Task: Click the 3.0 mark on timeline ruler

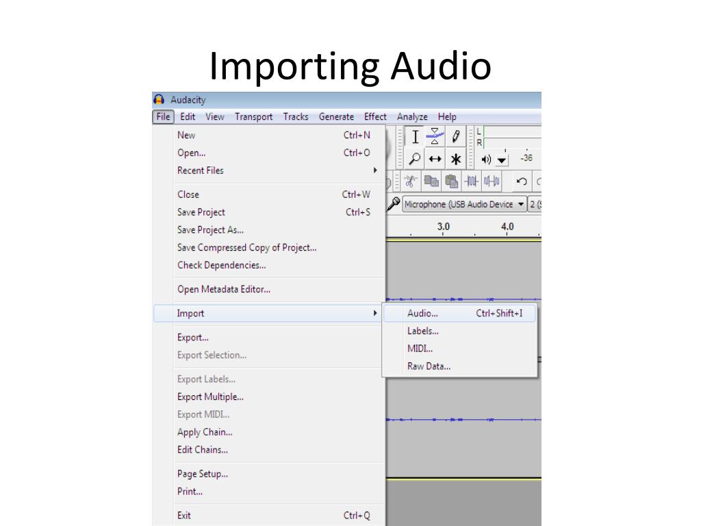Action: 443,227
